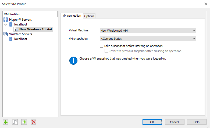Click the copy profile icon
This screenshot has width=210, height=128.
click(x=15, y=122)
